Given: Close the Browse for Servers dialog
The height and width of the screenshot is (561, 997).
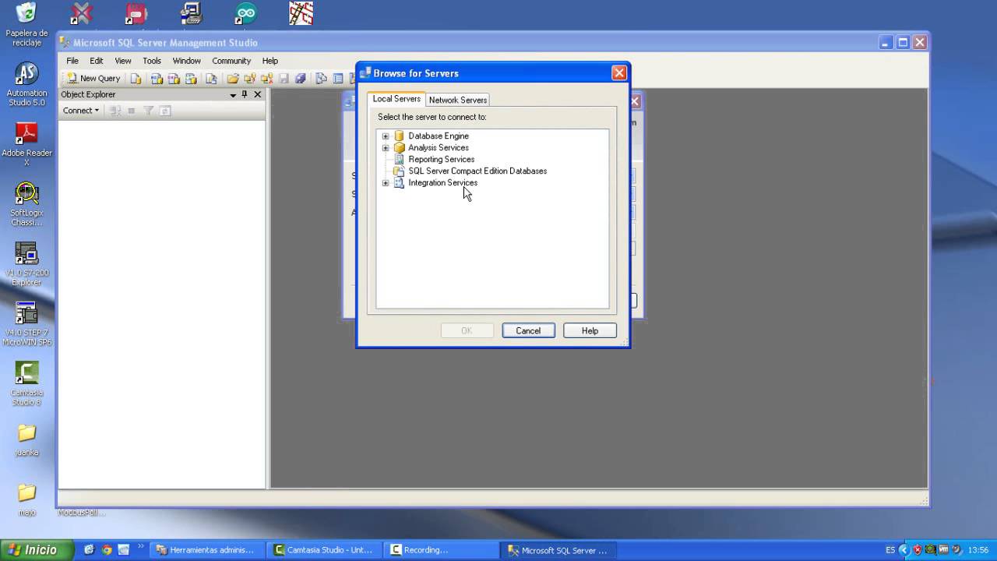Looking at the screenshot, I should [619, 73].
